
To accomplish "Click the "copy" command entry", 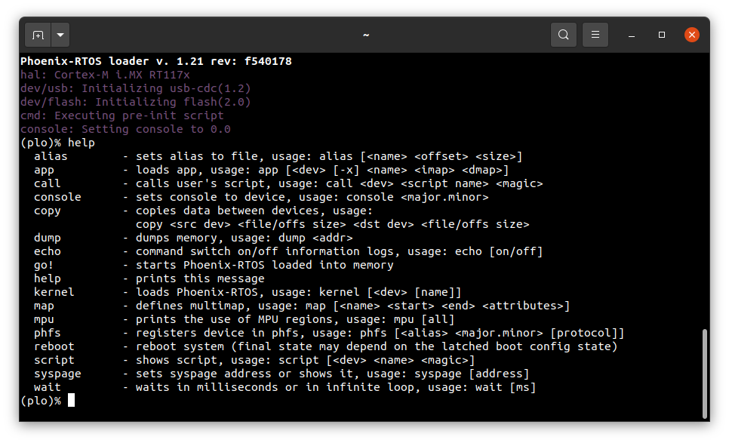I will click(47, 211).
